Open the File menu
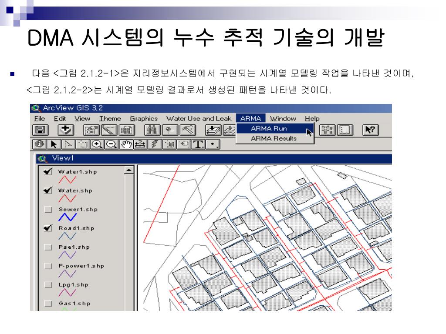This screenshot has width=446, height=334. (40, 118)
